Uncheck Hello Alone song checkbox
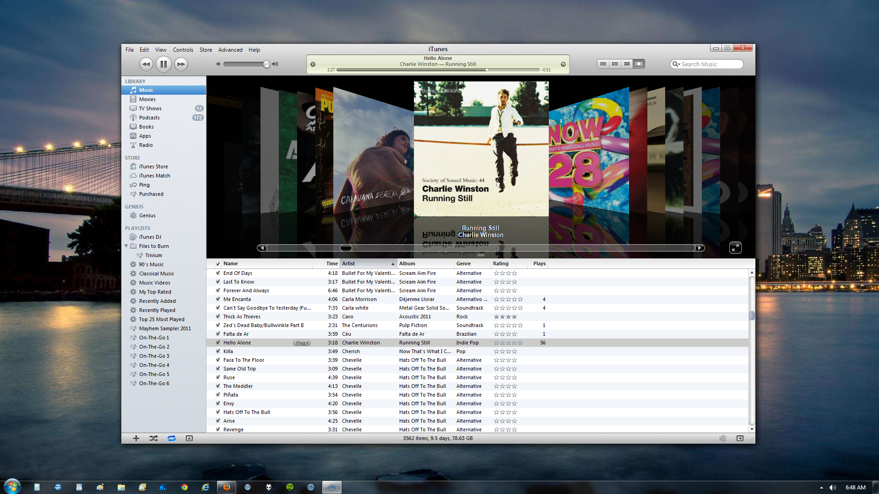This screenshot has height=494, width=879. (218, 343)
